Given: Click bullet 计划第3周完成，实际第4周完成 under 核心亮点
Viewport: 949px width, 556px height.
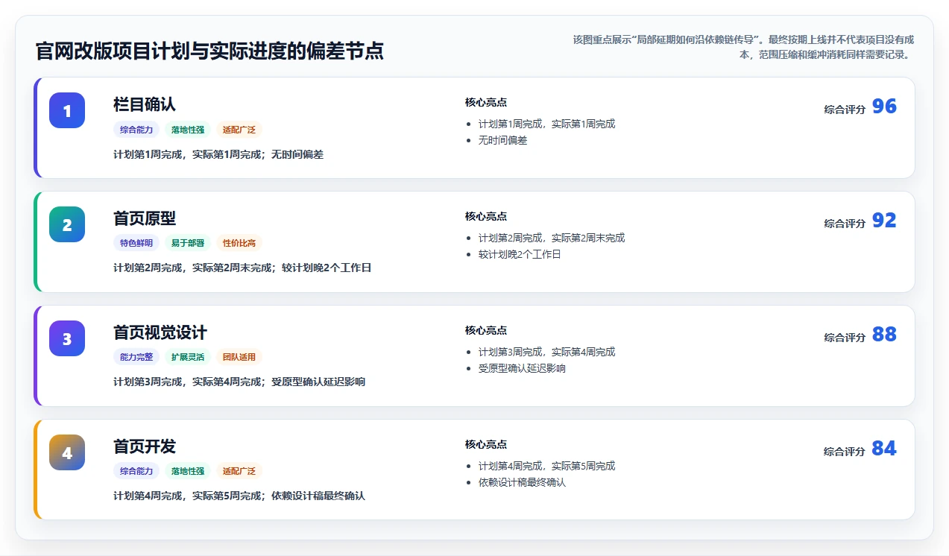Looking at the screenshot, I should point(547,353).
